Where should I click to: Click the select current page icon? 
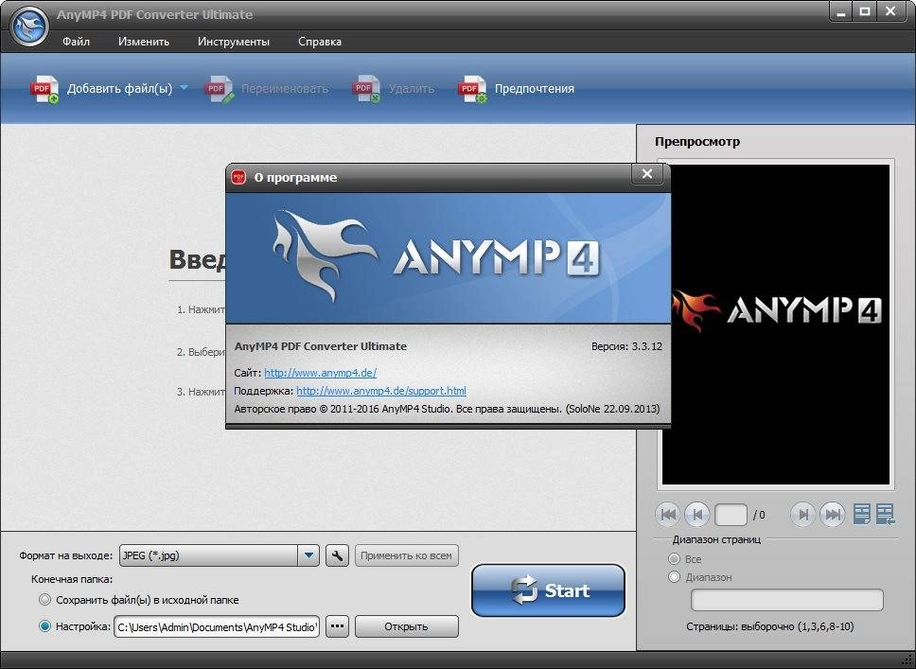point(862,514)
